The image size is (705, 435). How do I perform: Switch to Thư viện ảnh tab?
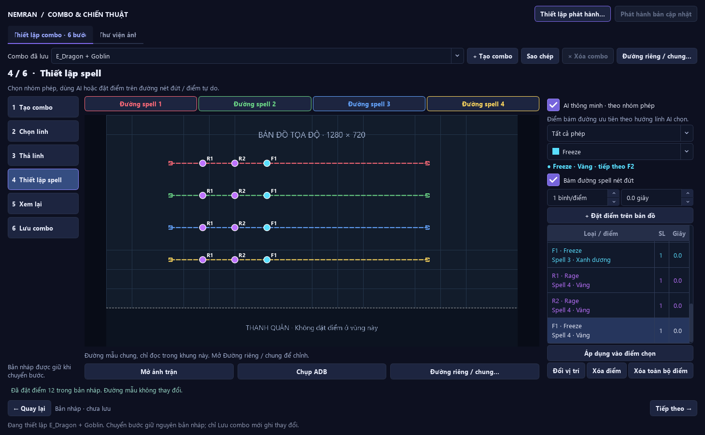coord(118,35)
